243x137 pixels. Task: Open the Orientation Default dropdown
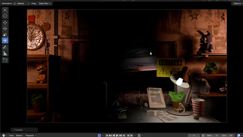[22, 4]
